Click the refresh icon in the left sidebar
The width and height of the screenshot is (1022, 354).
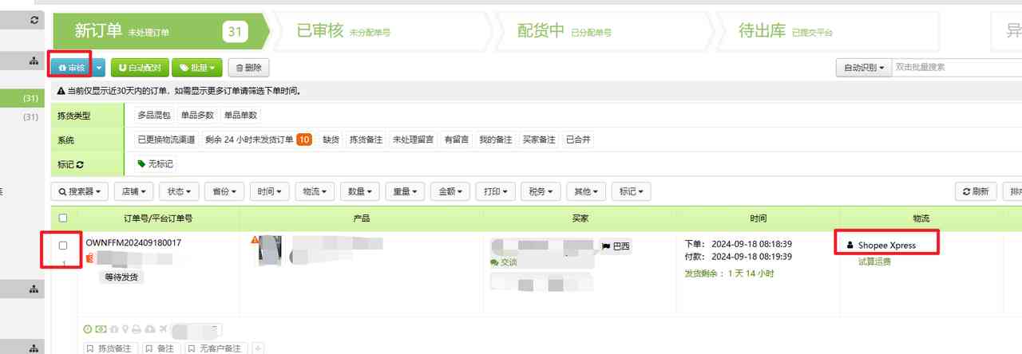tap(34, 19)
